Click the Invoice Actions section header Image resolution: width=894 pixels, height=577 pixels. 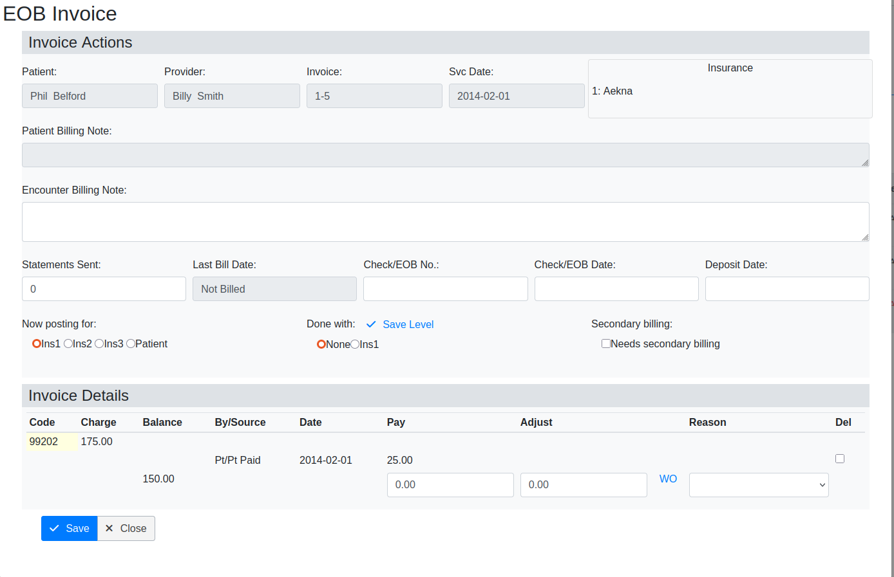click(x=446, y=42)
